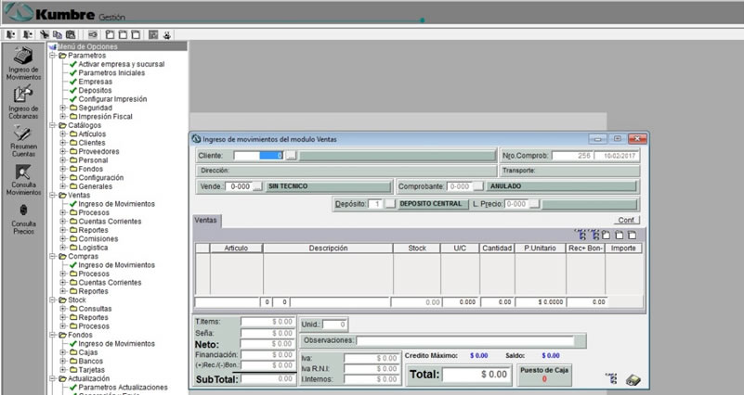Click the comprobante date field 10/02/2017

click(616, 156)
